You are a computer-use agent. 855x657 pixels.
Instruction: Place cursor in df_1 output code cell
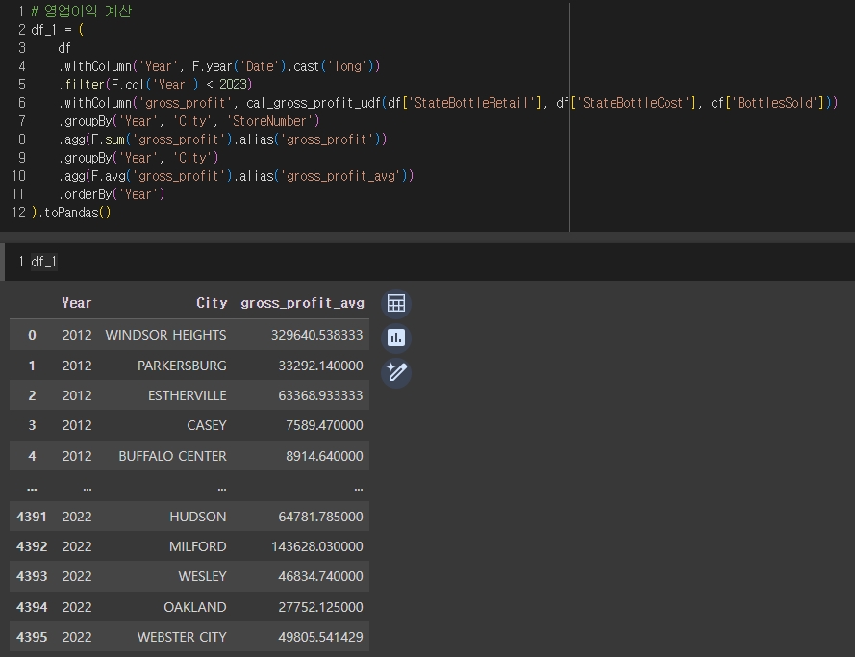coord(427,262)
